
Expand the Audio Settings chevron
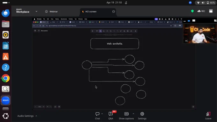coord(36,116)
